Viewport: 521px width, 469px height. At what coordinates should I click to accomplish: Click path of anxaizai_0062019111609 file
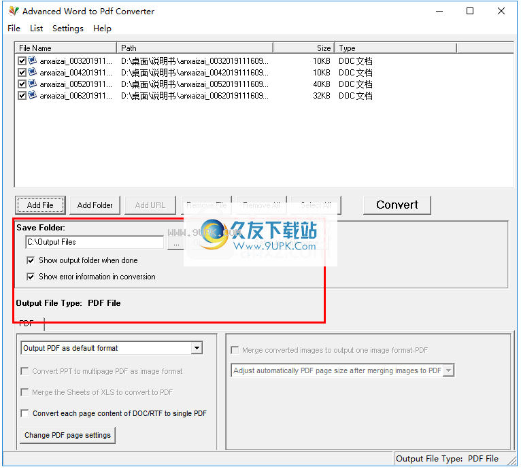[195, 96]
